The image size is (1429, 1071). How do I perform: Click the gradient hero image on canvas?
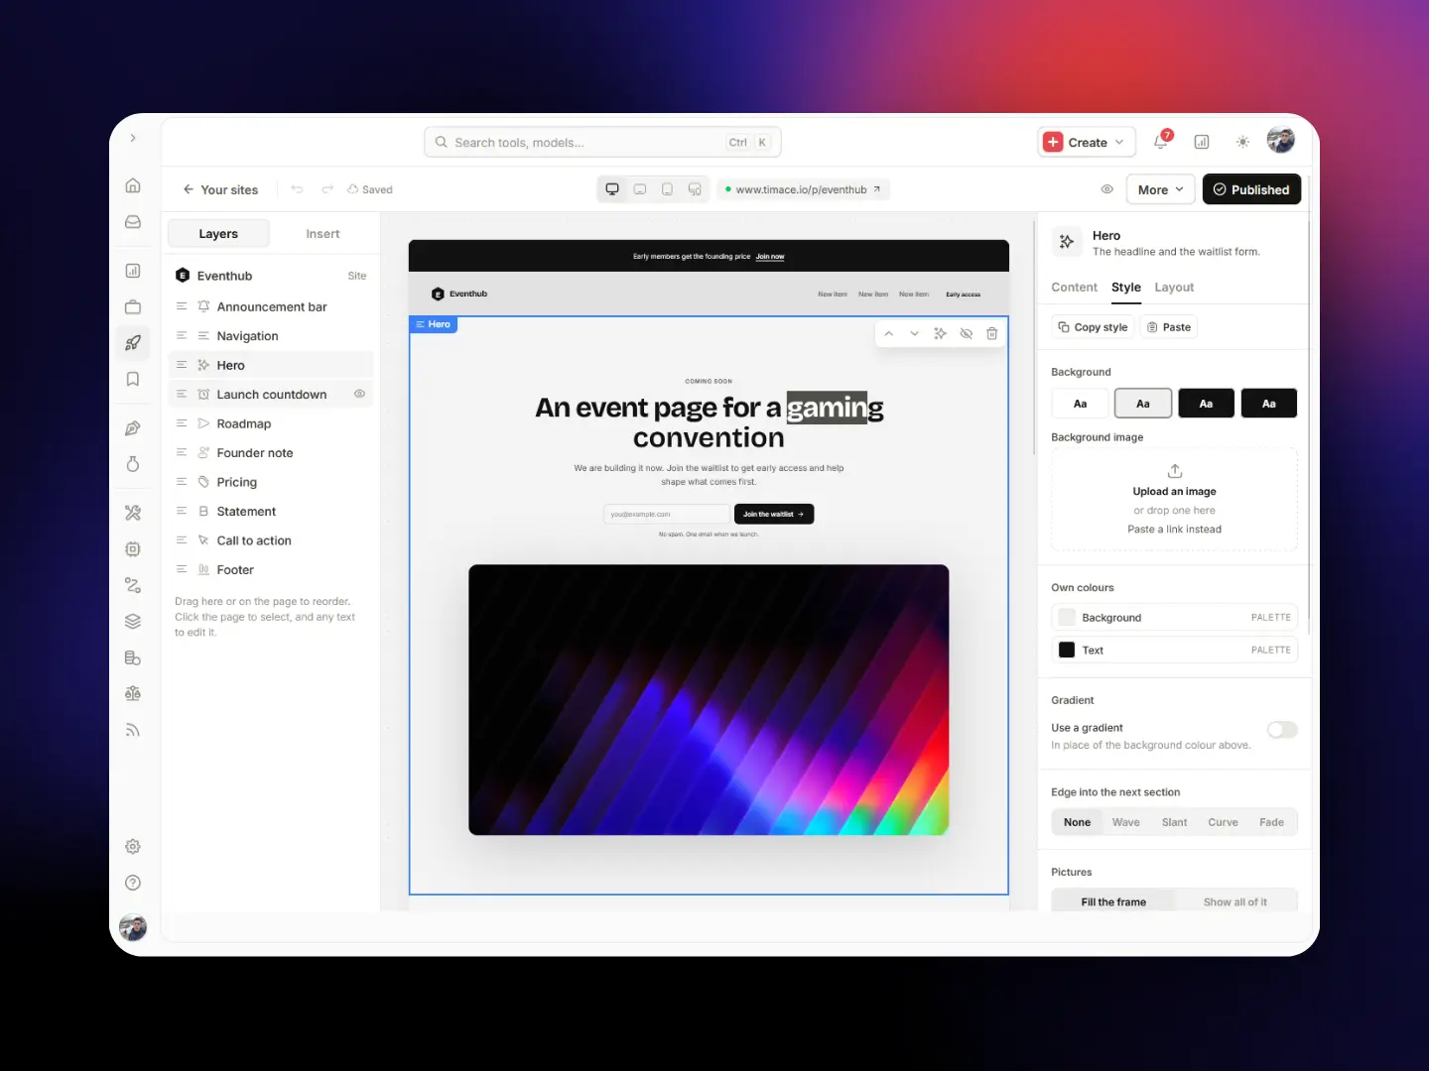coord(709,700)
